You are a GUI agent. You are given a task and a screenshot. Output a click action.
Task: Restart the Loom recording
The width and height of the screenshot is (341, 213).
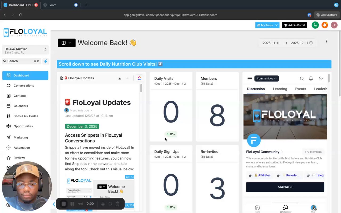point(110,204)
